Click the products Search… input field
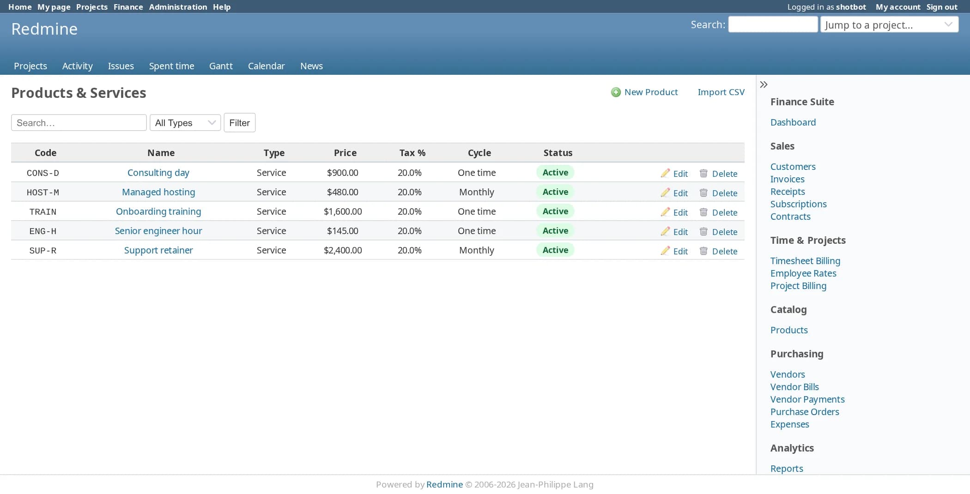The height and width of the screenshot is (494, 970). click(79, 123)
